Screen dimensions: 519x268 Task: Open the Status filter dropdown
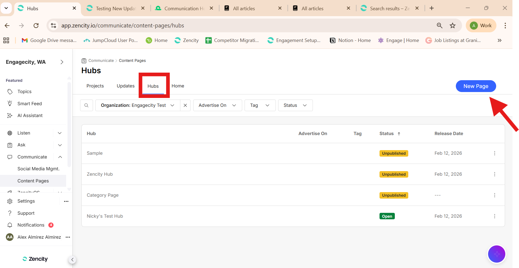pos(295,105)
